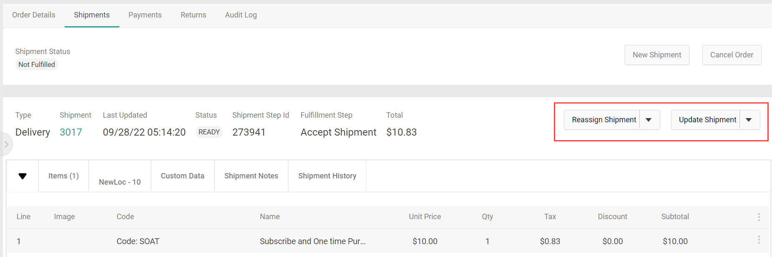This screenshot has height=257, width=772.
Task: Expand the left side panel chevron
Action: point(6,144)
